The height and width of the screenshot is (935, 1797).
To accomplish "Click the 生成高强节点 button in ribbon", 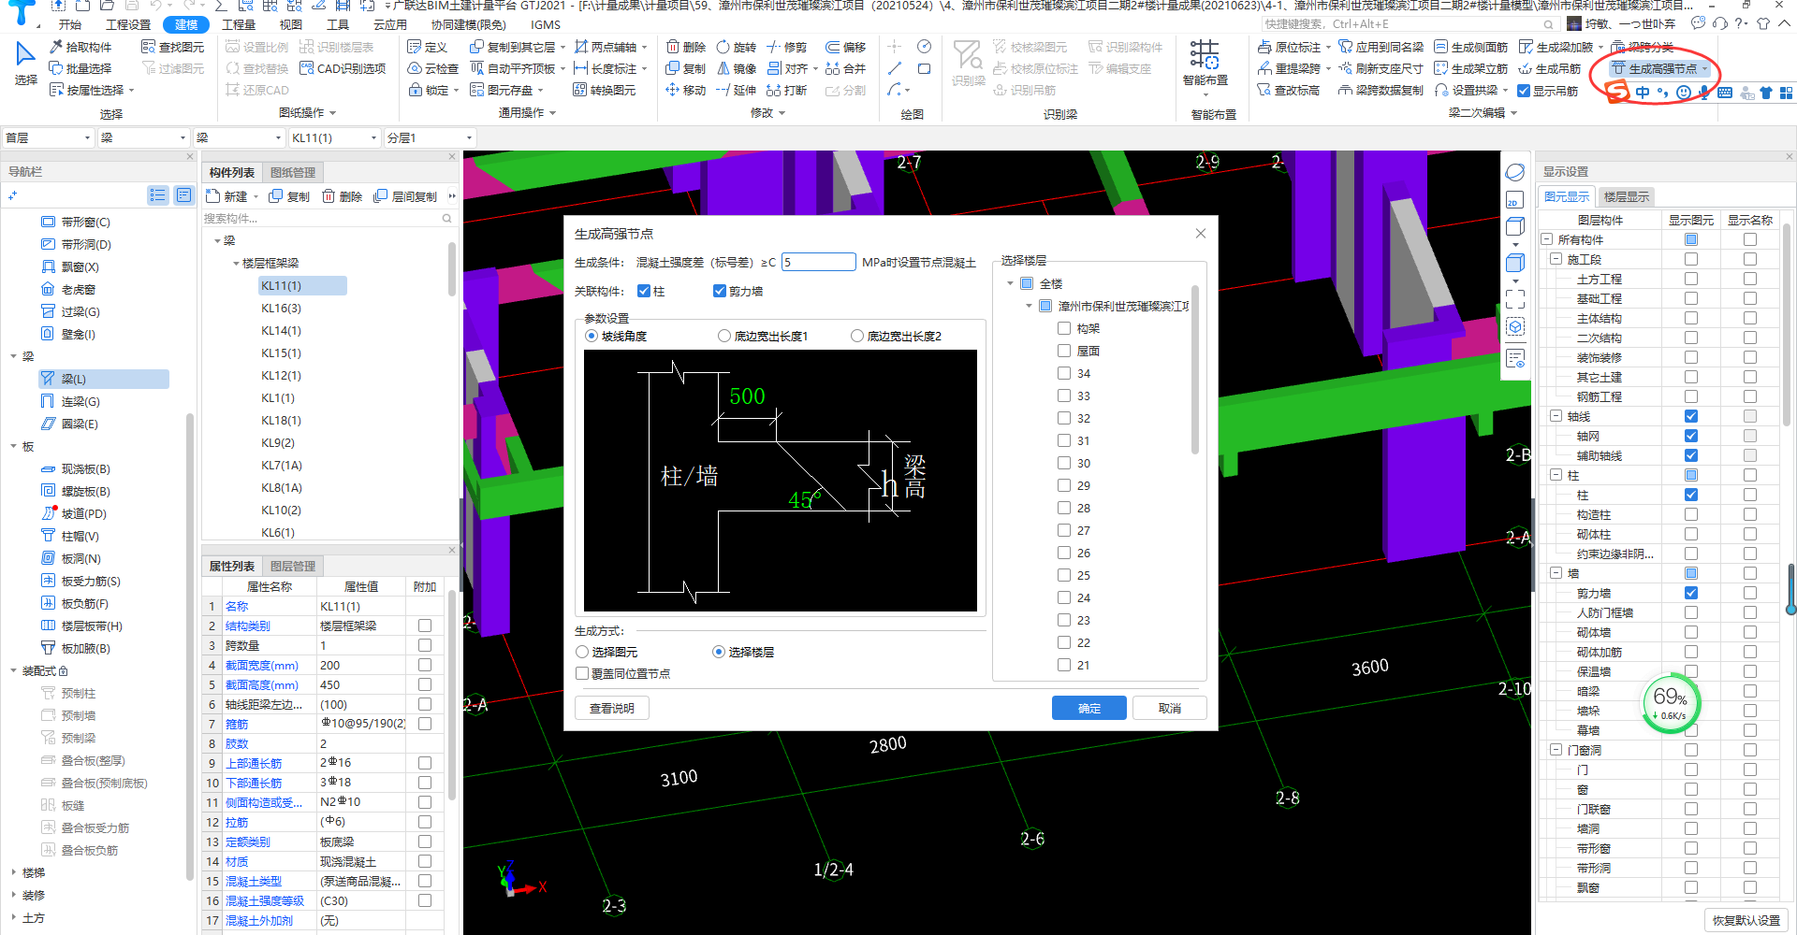I will pos(1659,68).
